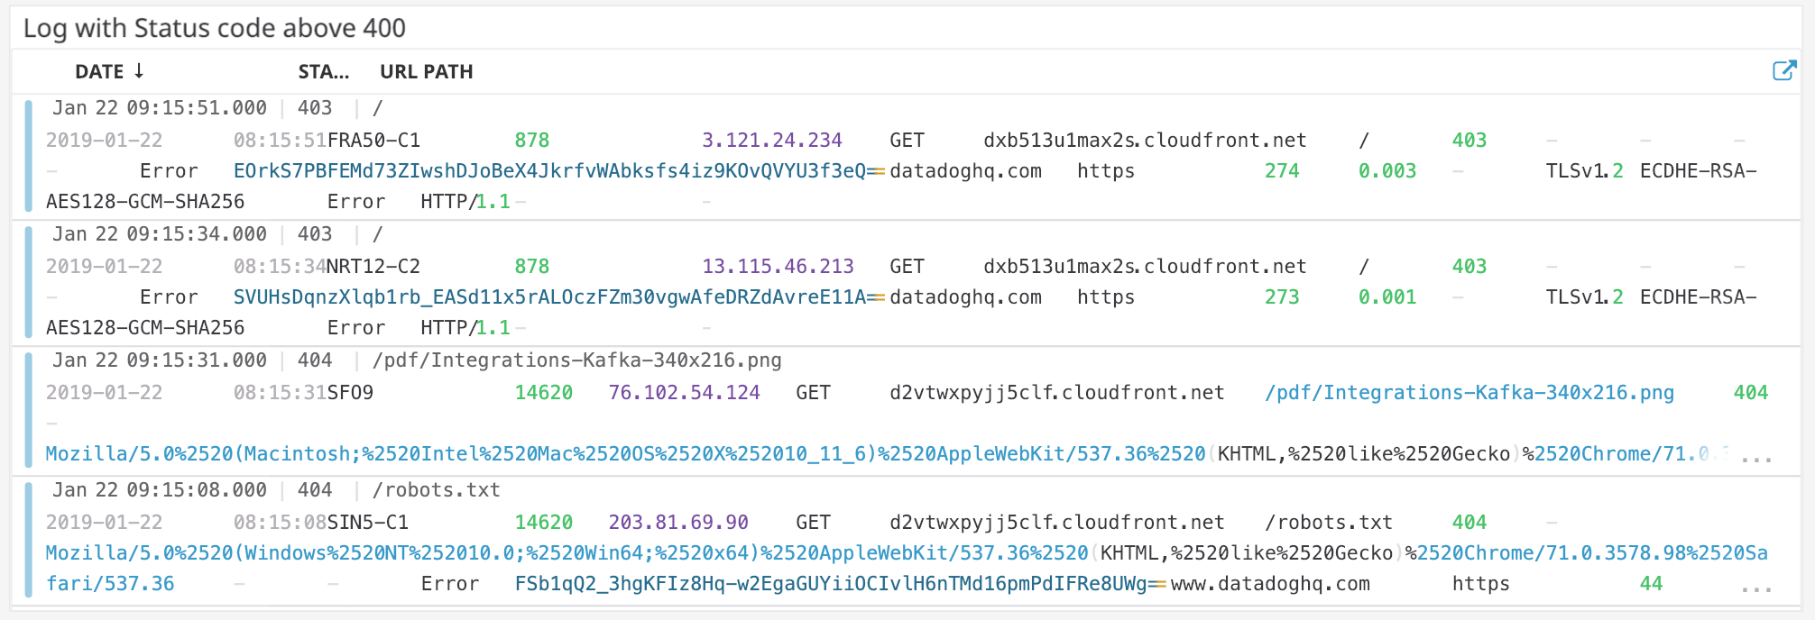Open the log widget in external view
1815x620 pixels.
pos(1783,71)
